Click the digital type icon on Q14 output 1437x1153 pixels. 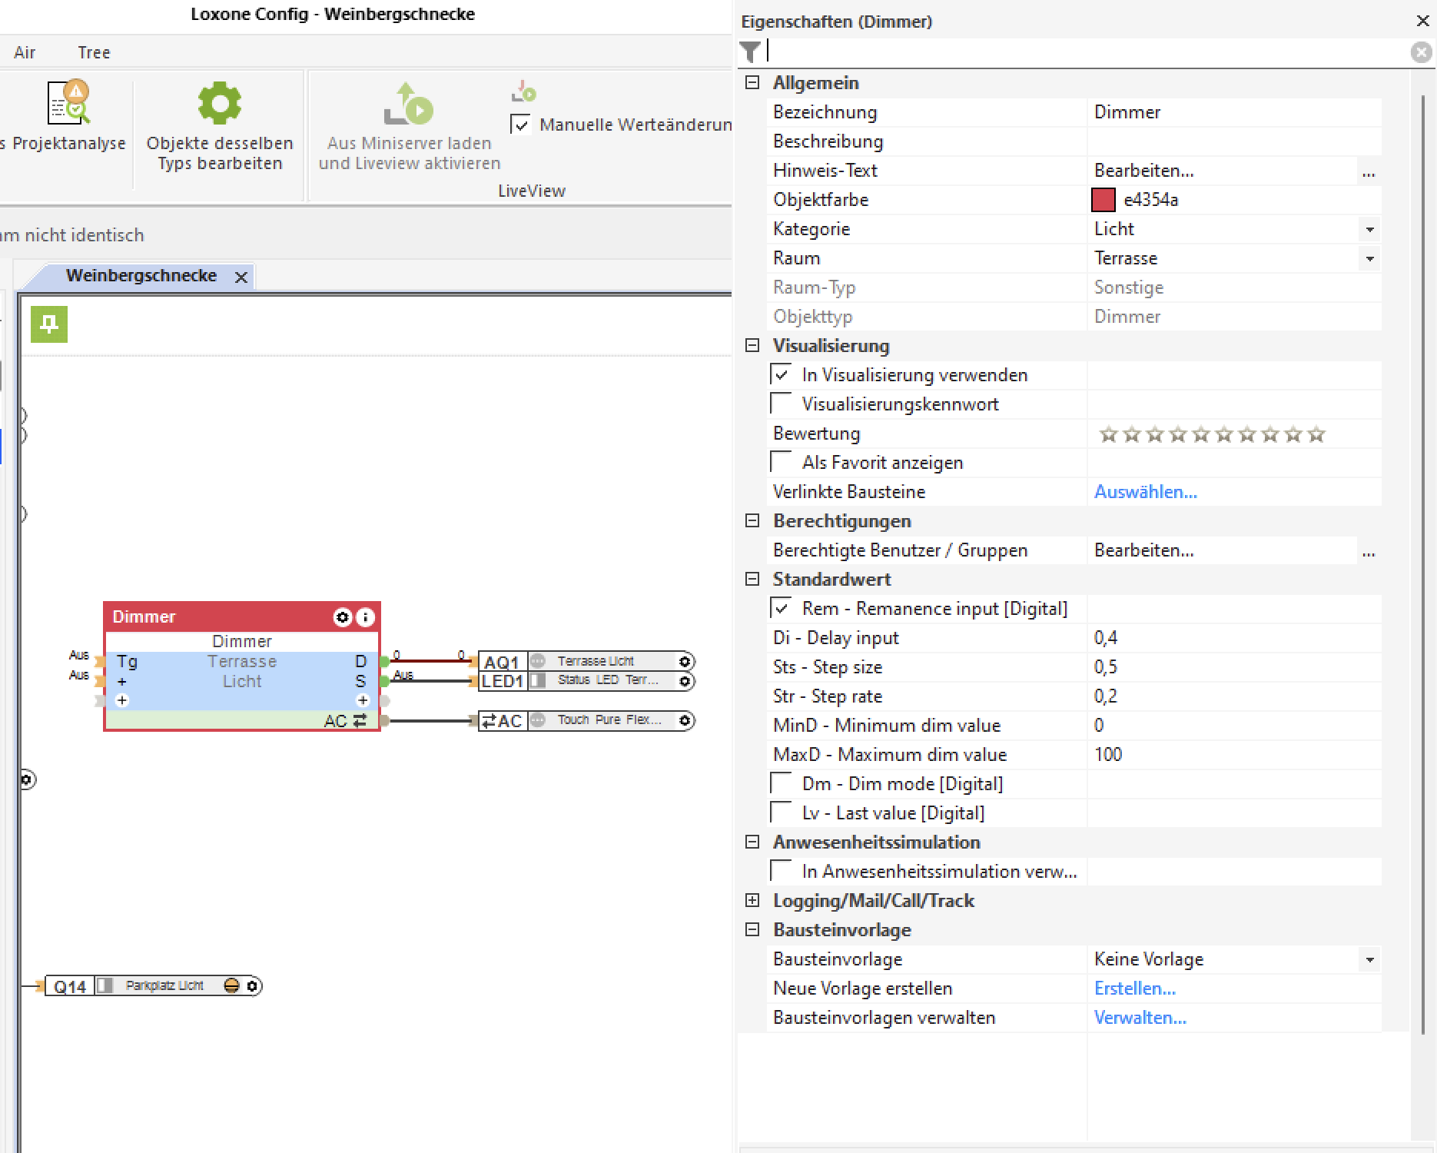(105, 985)
